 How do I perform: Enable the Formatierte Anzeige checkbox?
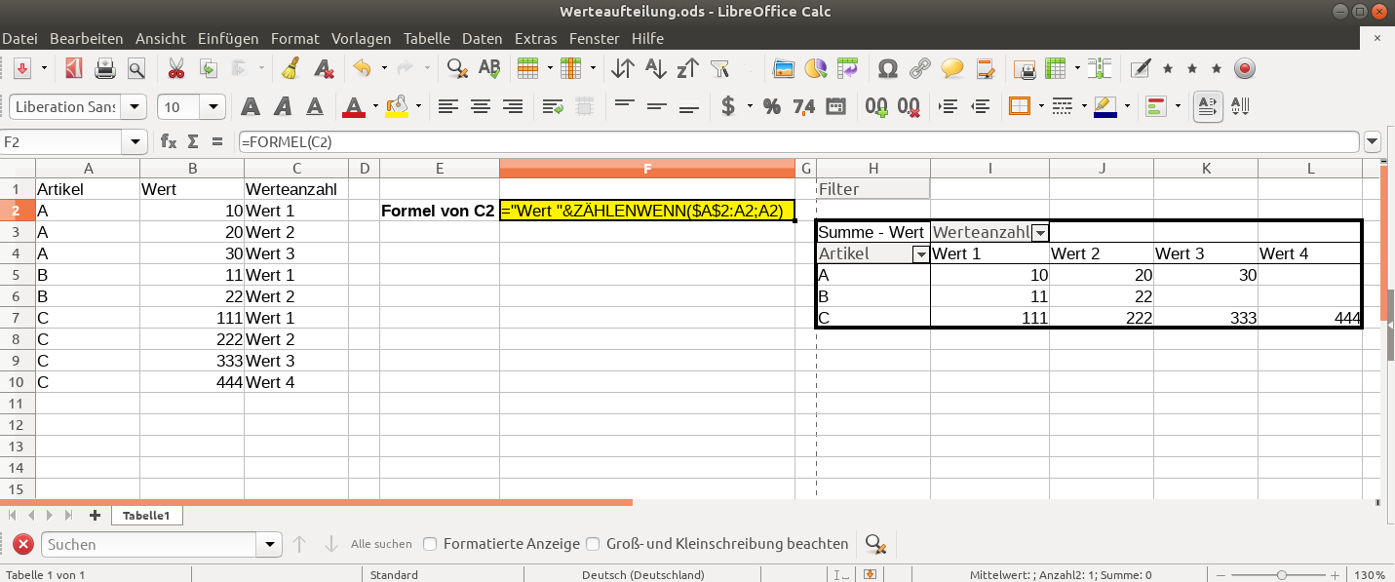(x=430, y=544)
